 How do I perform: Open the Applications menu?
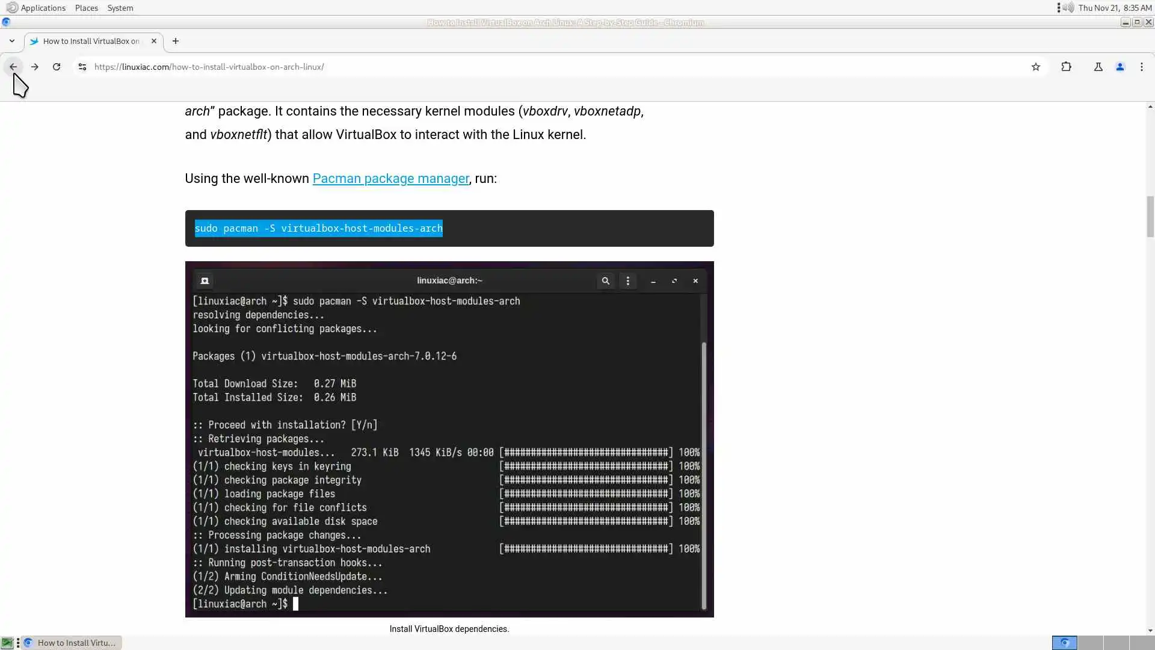click(42, 8)
